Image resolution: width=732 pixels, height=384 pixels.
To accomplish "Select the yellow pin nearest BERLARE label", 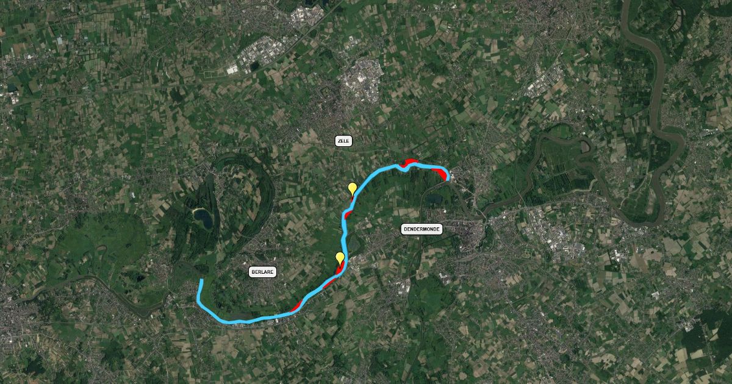I will pos(340,258).
